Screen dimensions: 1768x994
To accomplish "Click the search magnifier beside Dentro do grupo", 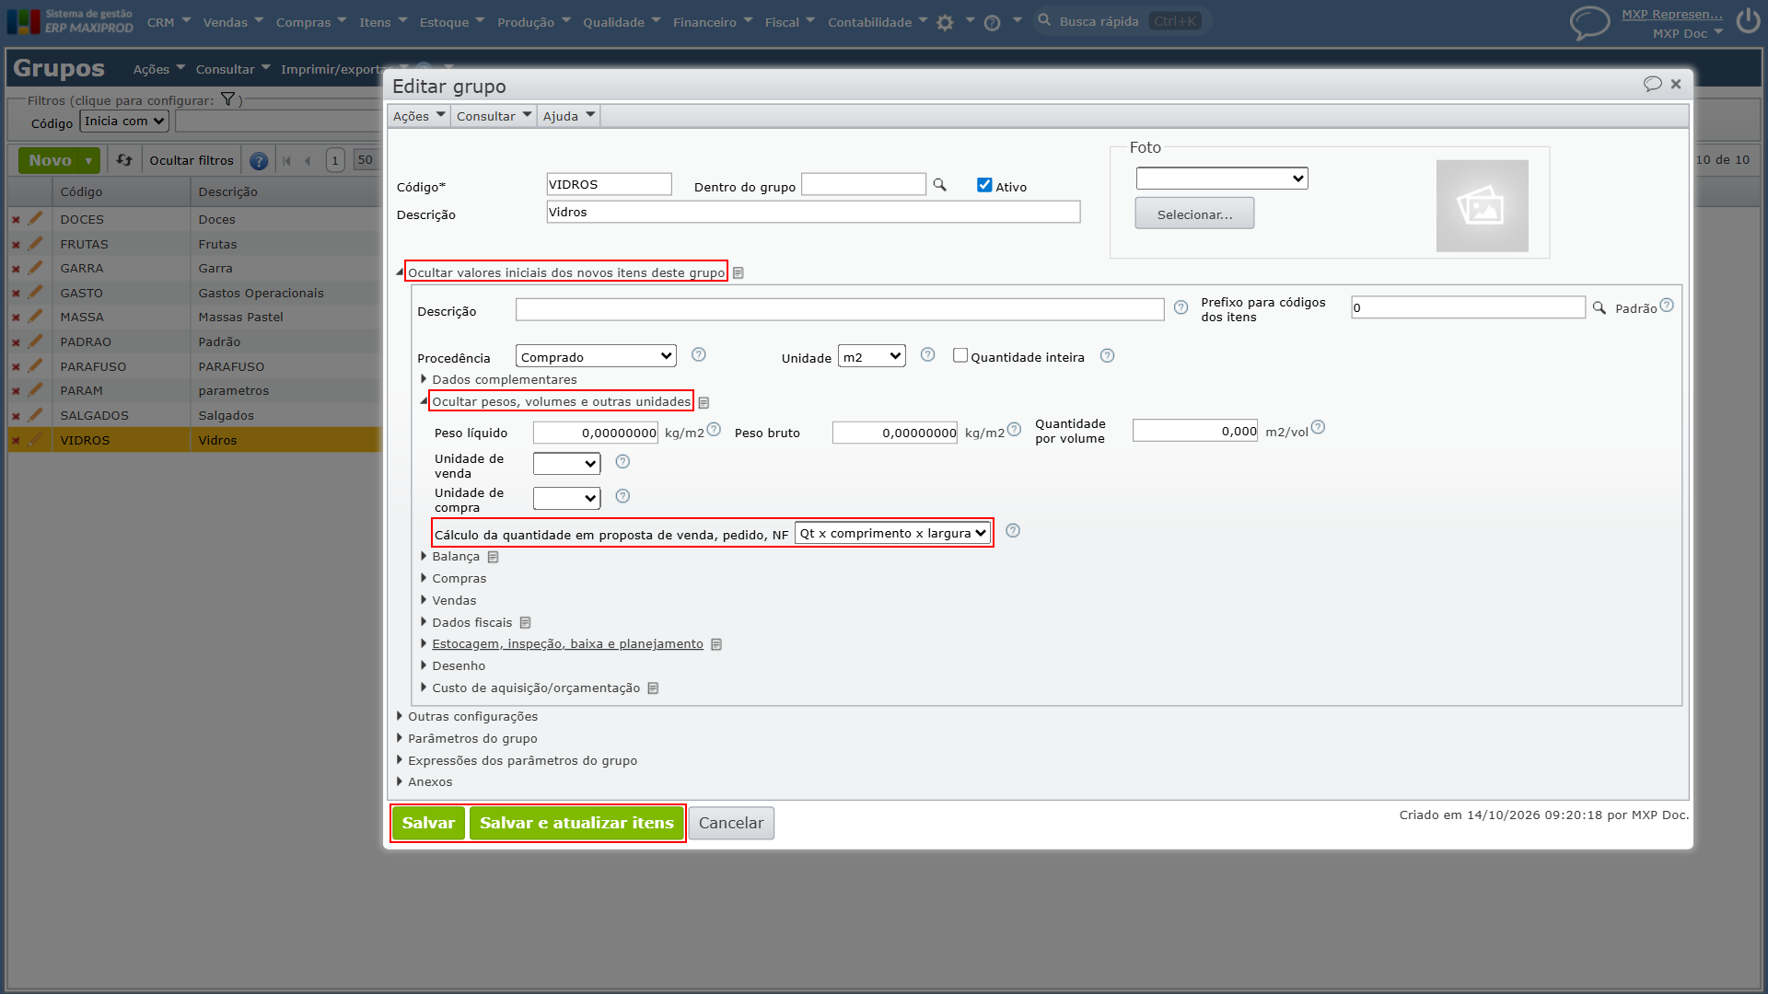I will 939,185.
